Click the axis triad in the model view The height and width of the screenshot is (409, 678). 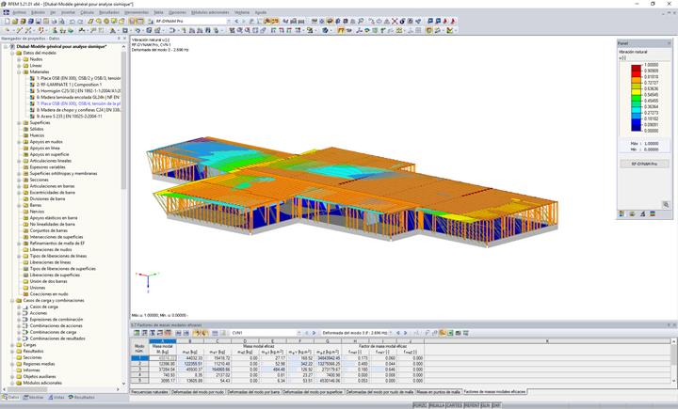tap(148, 281)
